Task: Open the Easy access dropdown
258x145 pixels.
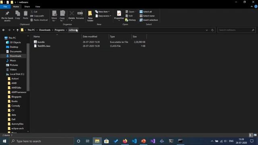Action: pos(103,16)
